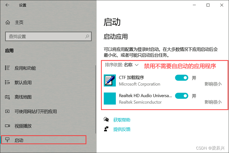Click Microsoft Corporation publisher text
The width and height of the screenshot is (229, 153).
139,84
